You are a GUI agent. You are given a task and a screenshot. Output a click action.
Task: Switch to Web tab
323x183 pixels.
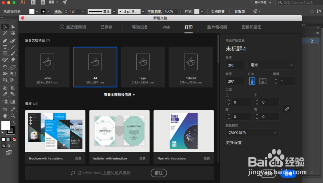pos(166,27)
